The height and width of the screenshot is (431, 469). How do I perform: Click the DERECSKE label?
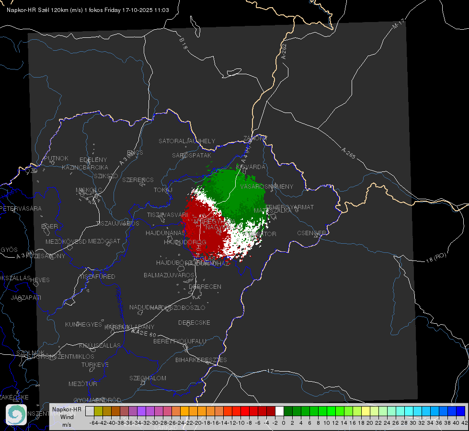194,322
